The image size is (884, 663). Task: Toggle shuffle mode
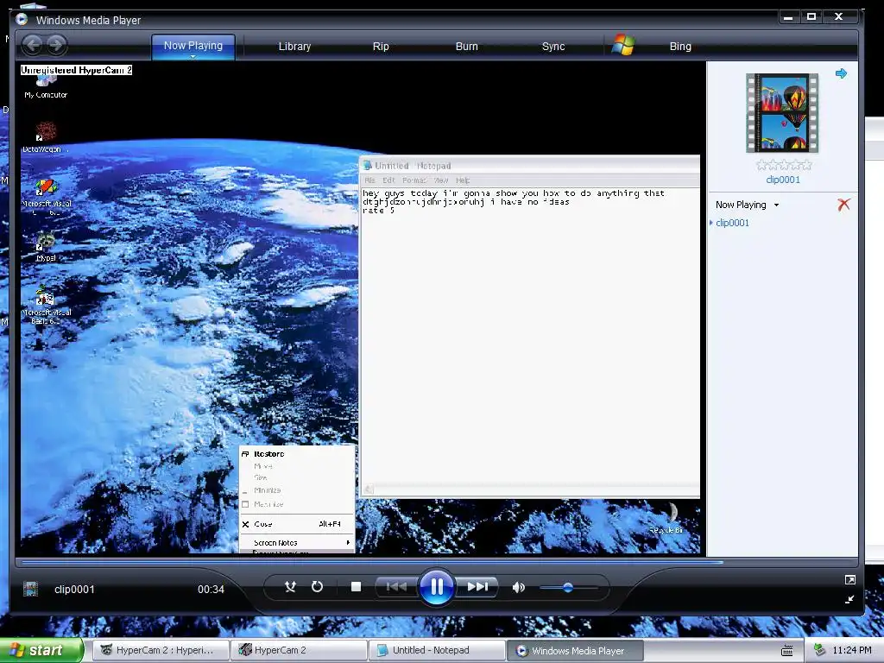click(290, 587)
